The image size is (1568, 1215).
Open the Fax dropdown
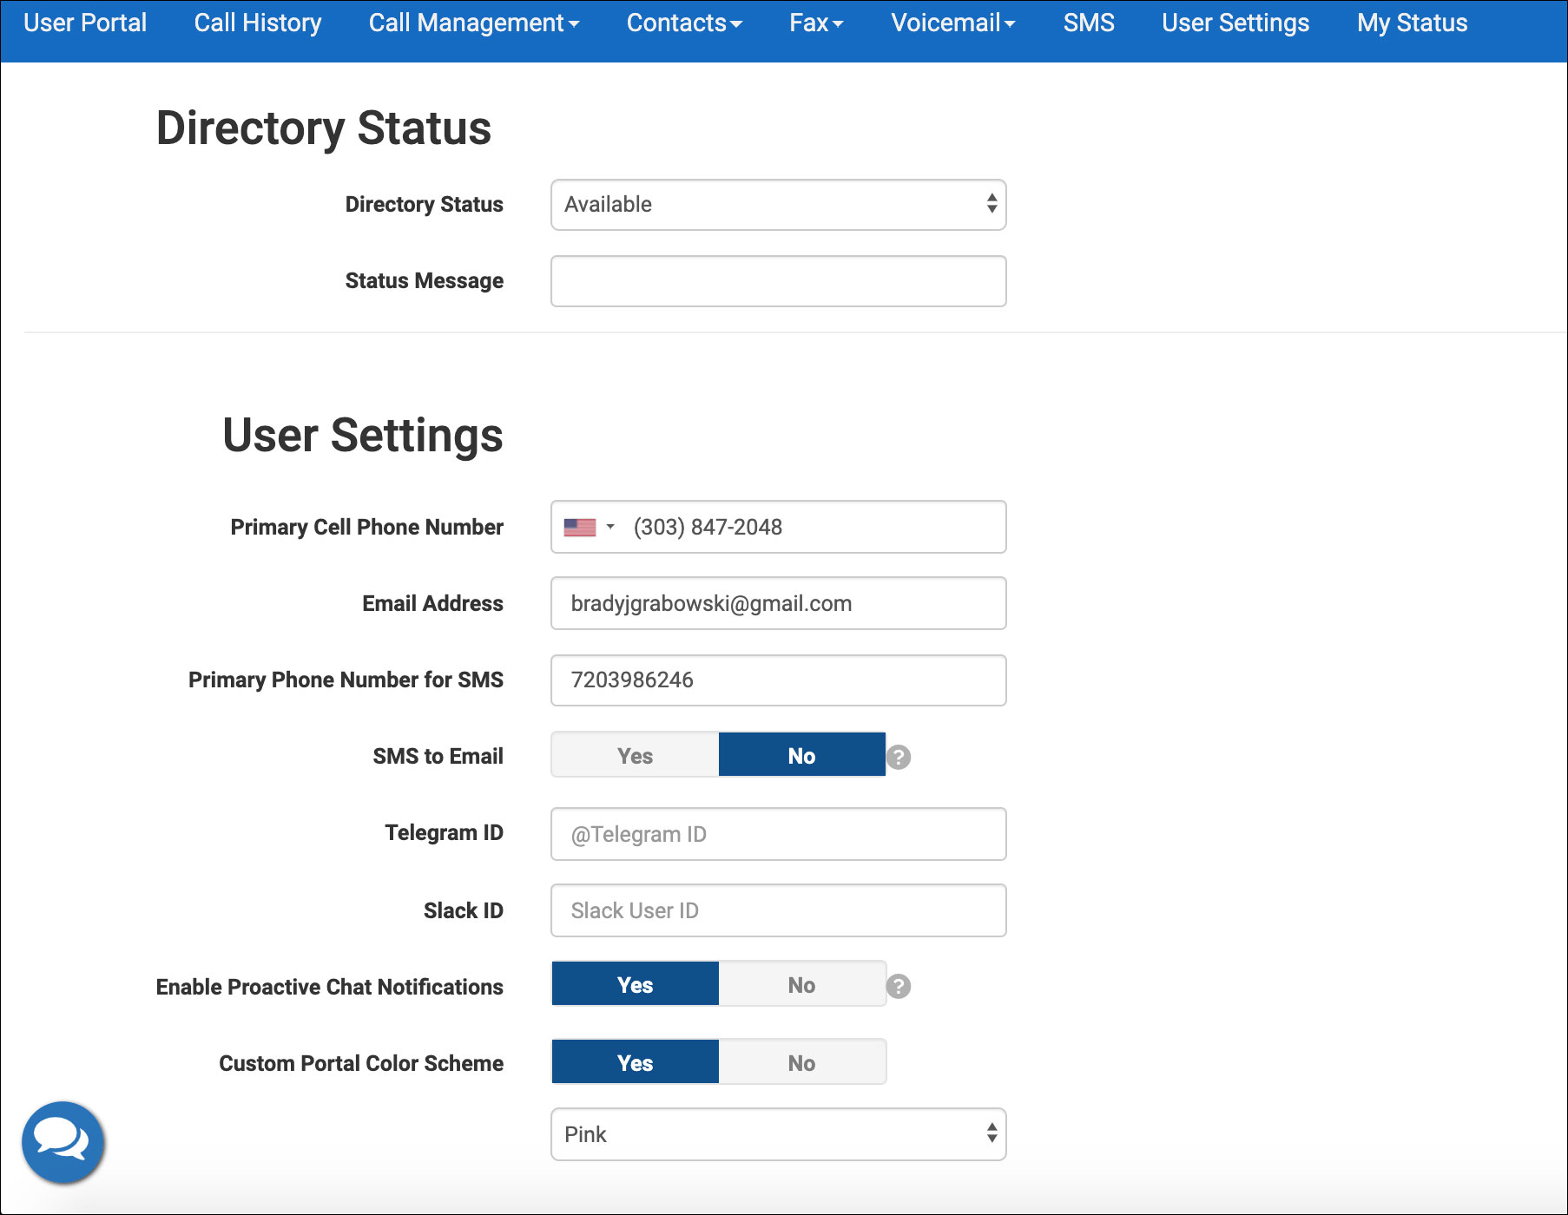pyautogui.click(x=814, y=23)
